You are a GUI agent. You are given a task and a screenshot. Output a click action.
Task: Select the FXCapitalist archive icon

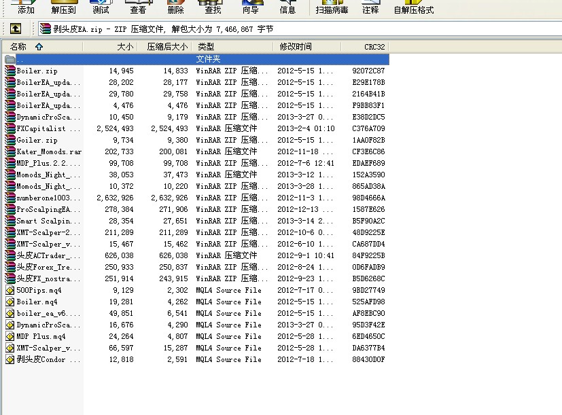(10, 128)
